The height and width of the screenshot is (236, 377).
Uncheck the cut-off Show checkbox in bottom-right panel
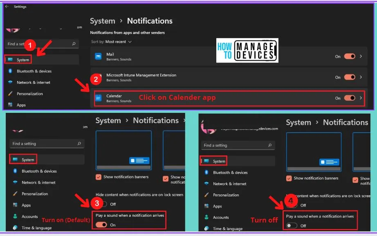click(355, 180)
